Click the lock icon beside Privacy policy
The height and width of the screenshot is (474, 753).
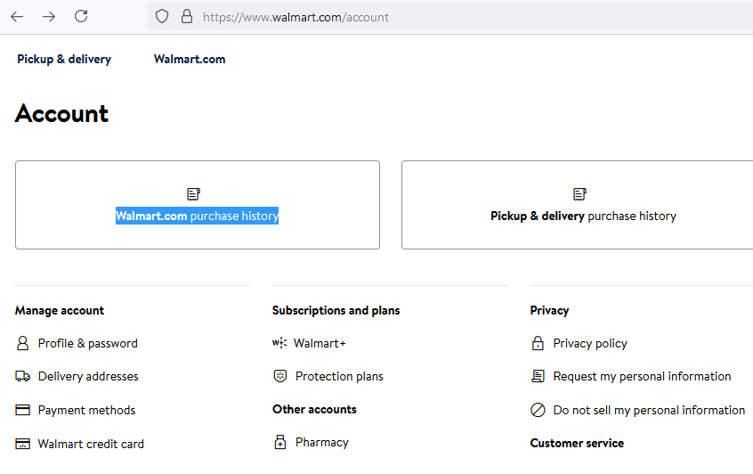click(538, 343)
